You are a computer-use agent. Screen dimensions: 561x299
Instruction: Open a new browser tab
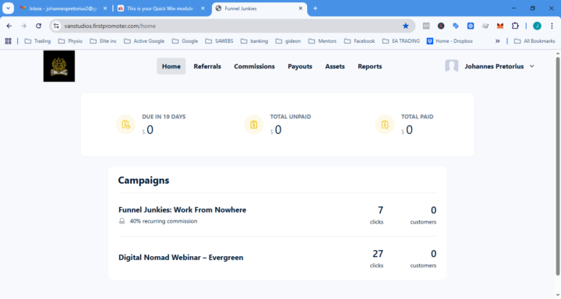click(316, 9)
